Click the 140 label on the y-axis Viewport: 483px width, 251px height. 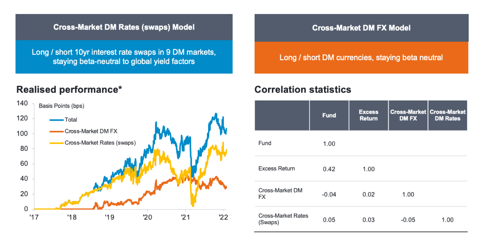(22, 103)
